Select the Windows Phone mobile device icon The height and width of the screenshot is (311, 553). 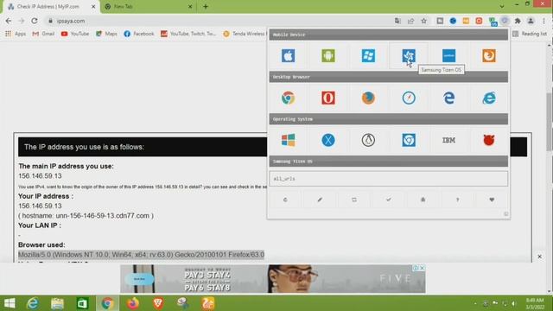tap(369, 55)
